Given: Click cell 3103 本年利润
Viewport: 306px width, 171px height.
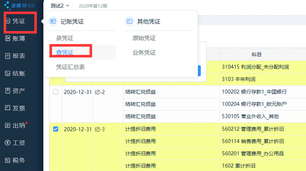Looking at the screenshot, I should [239, 79].
